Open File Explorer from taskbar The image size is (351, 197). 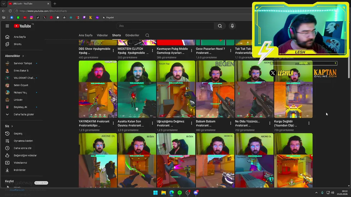163,193
